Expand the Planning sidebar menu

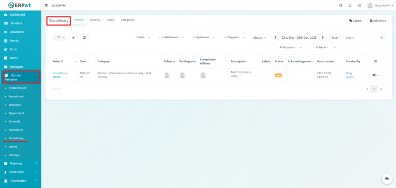20,163
